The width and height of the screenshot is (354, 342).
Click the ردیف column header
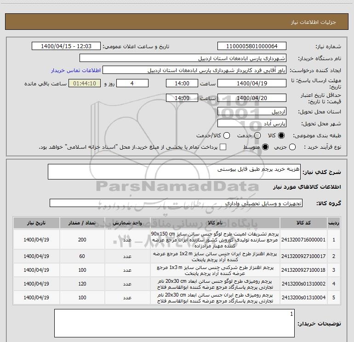click(x=334, y=223)
